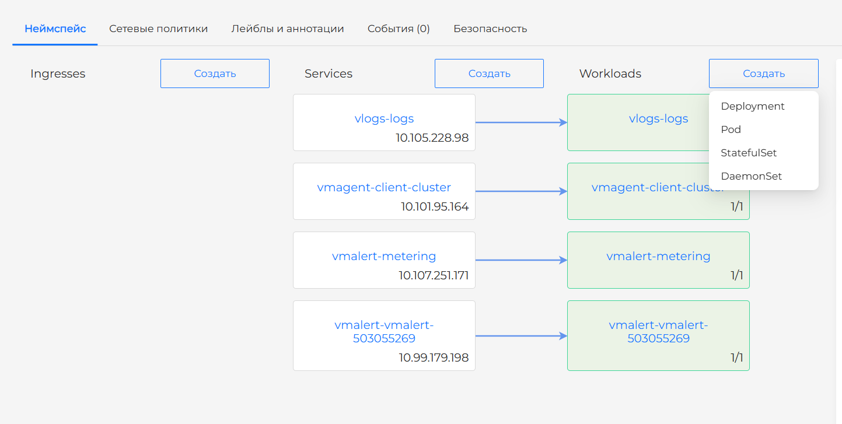The width and height of the screenshot is (842, 424).
Task: Open the vmagent-client-cluster service link
Action: (384, 187)
